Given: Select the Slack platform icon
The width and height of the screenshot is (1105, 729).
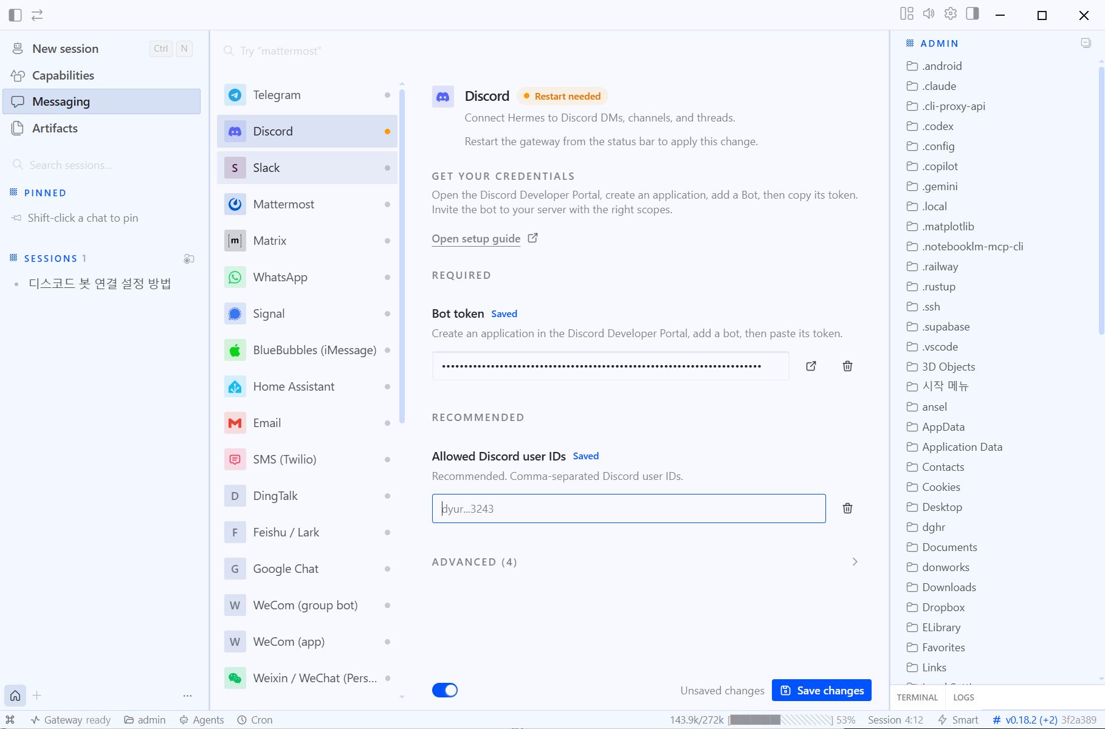Looking at the screenshot, I should [x=235, y=168].
